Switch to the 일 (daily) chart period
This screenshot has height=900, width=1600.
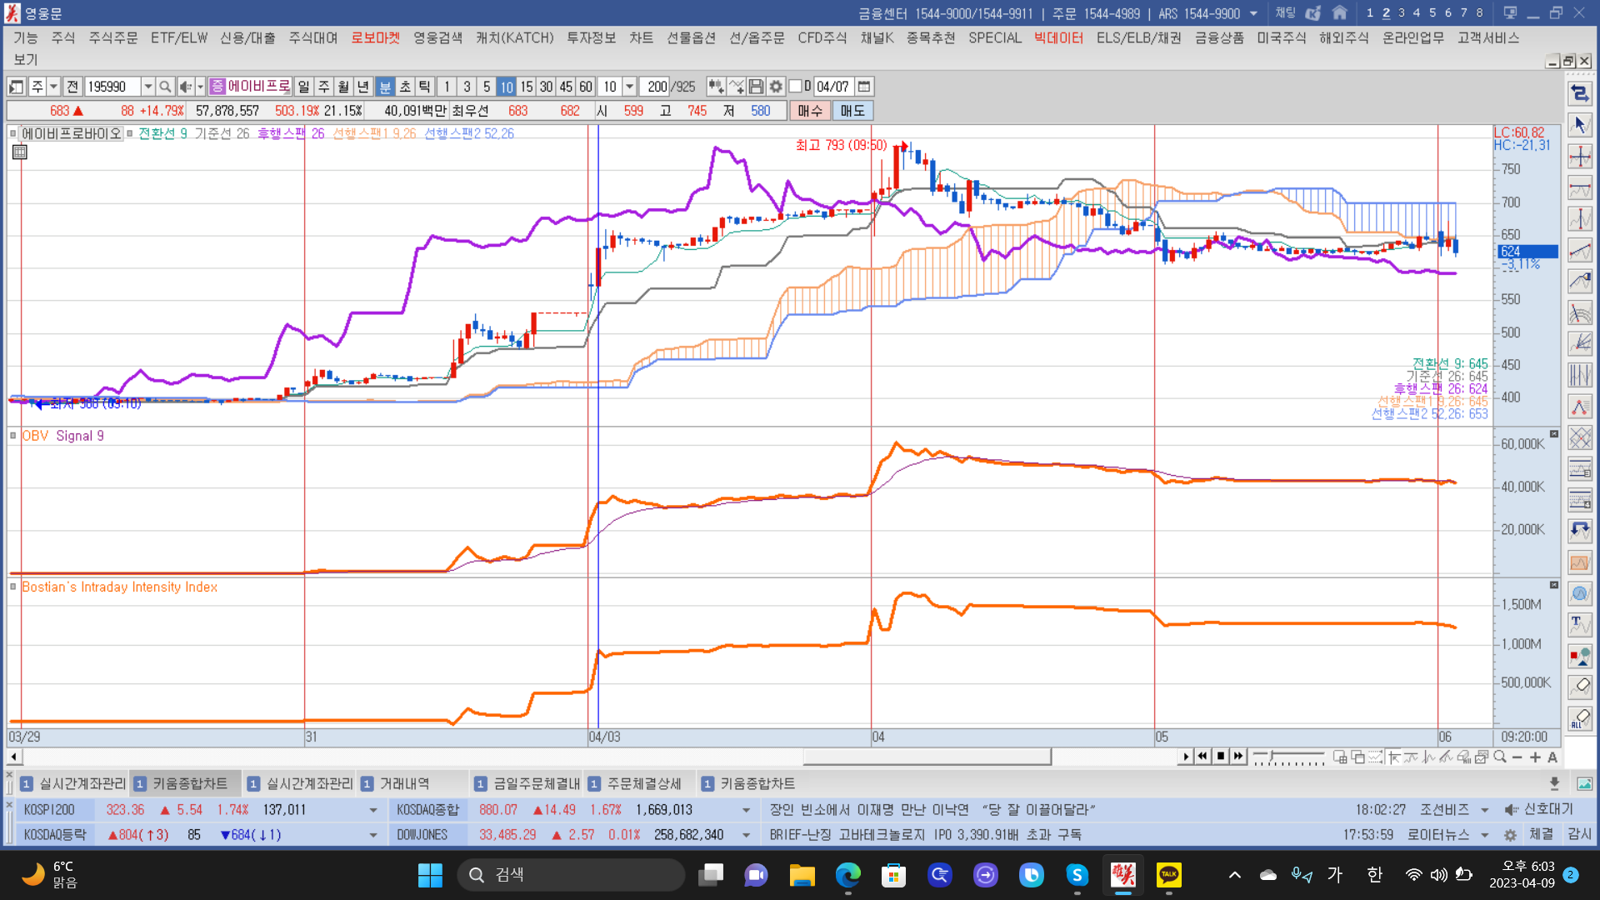tap(303, 87)
